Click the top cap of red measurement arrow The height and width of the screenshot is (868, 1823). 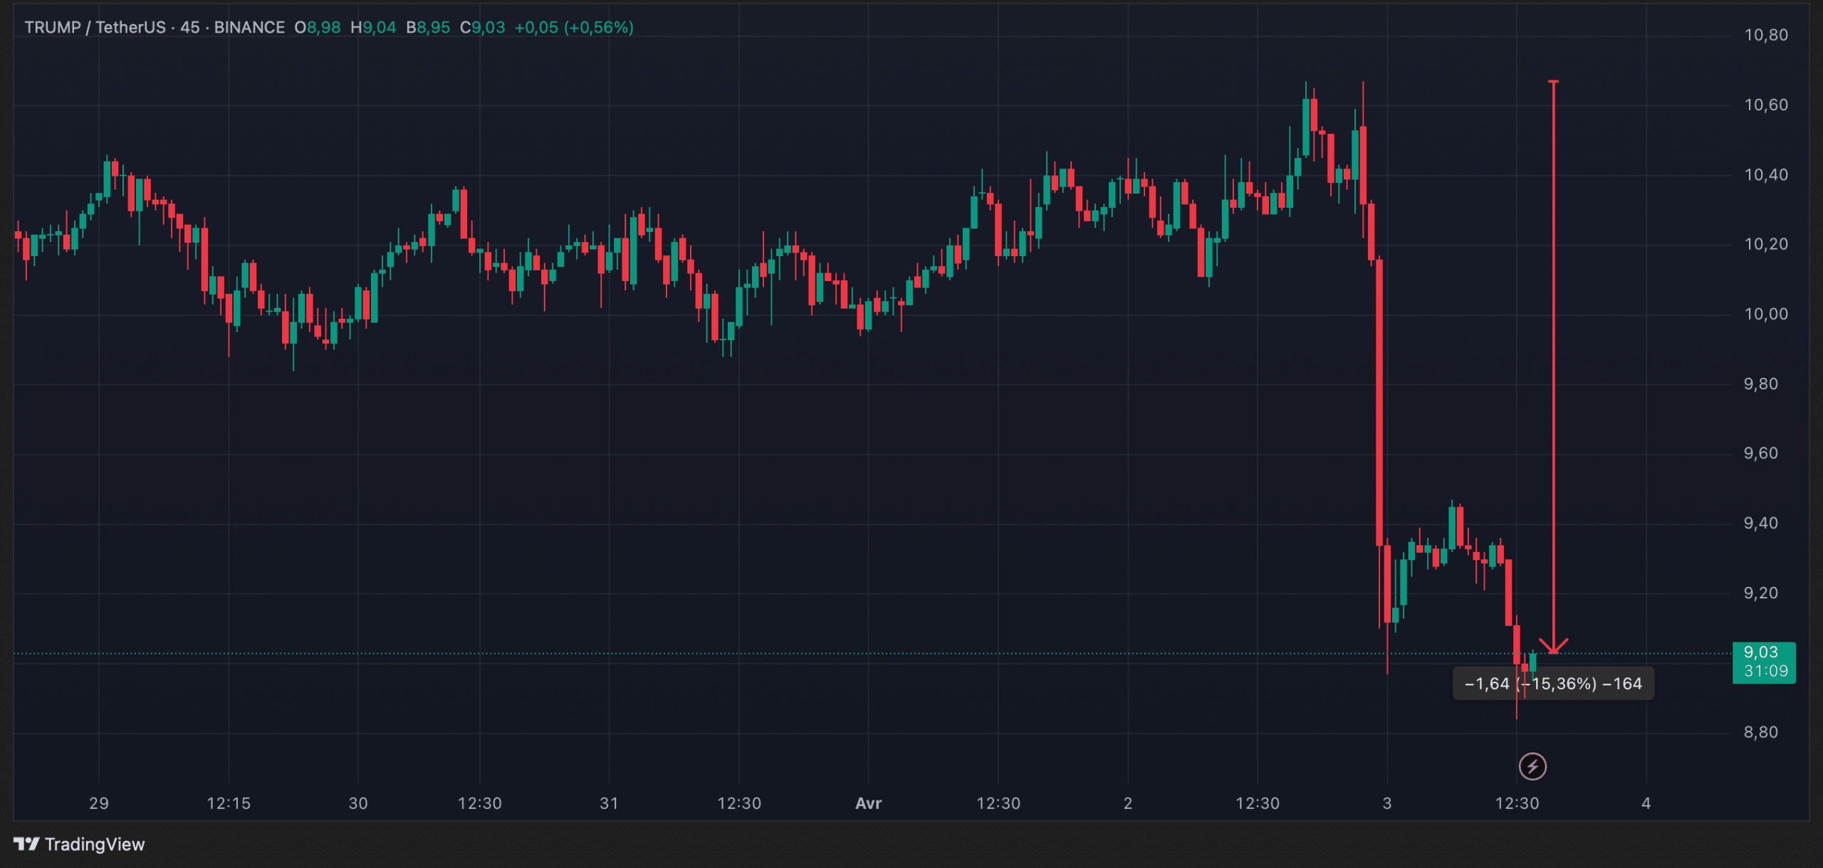[x=1553, y=82]
